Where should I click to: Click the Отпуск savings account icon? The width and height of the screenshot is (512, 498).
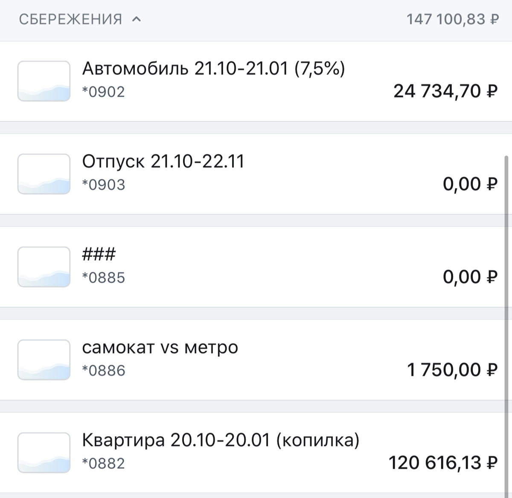(x=44, y=174)
